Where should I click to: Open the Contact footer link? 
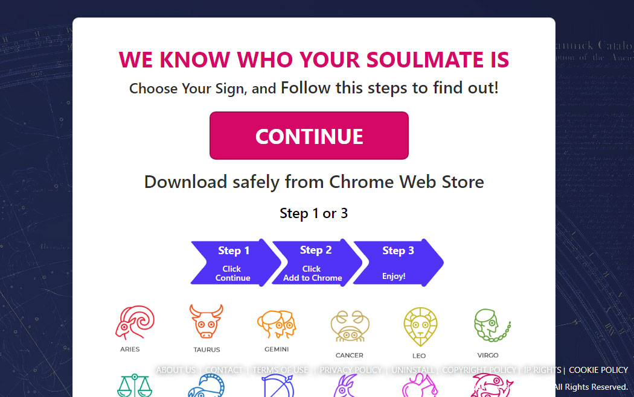(x=224, y=370)
